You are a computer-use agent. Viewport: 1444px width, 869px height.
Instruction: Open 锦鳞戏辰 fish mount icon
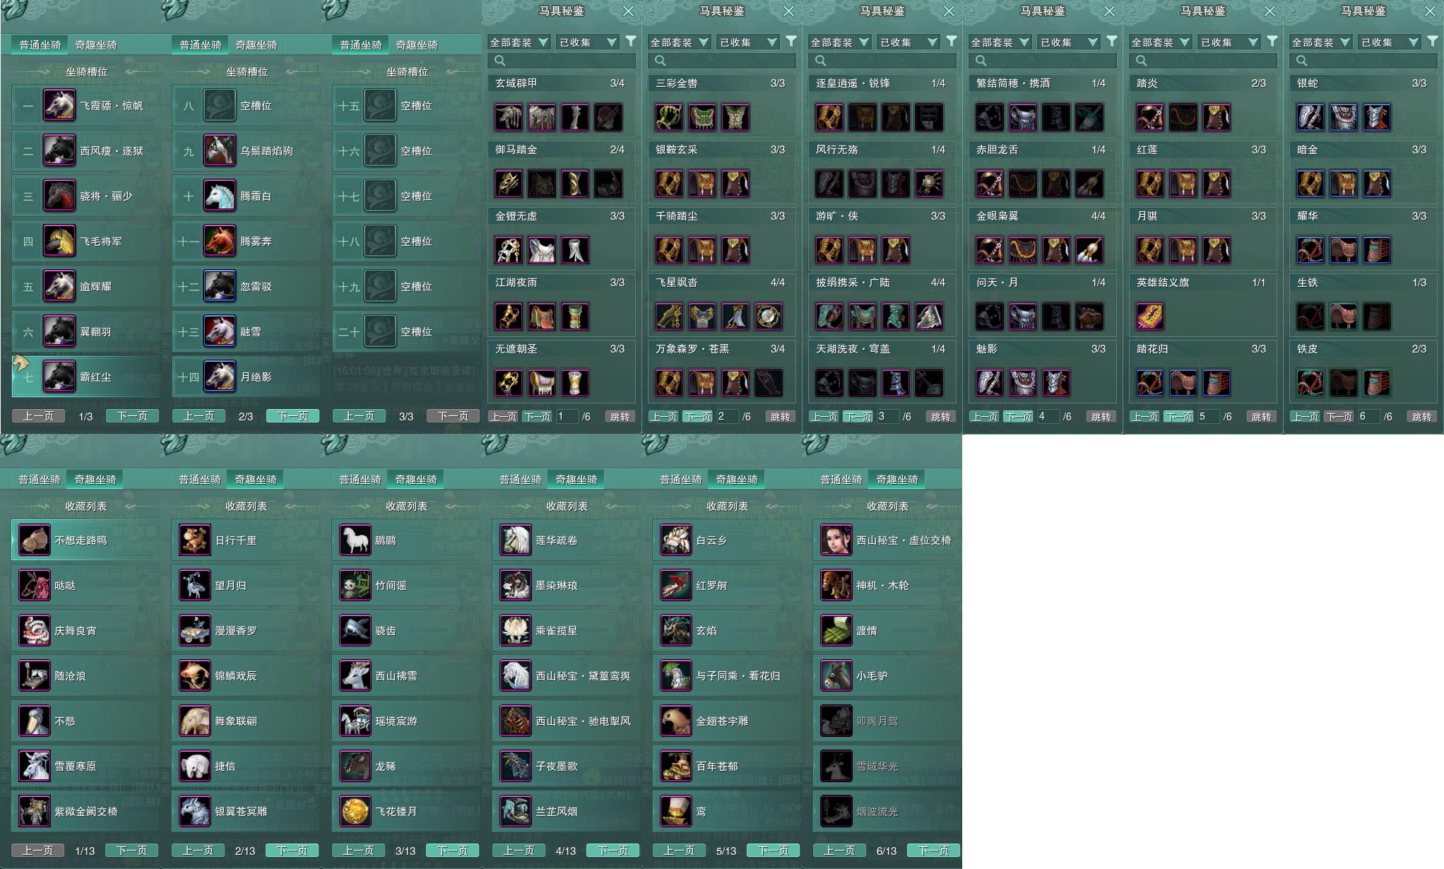tap(195, 675)
